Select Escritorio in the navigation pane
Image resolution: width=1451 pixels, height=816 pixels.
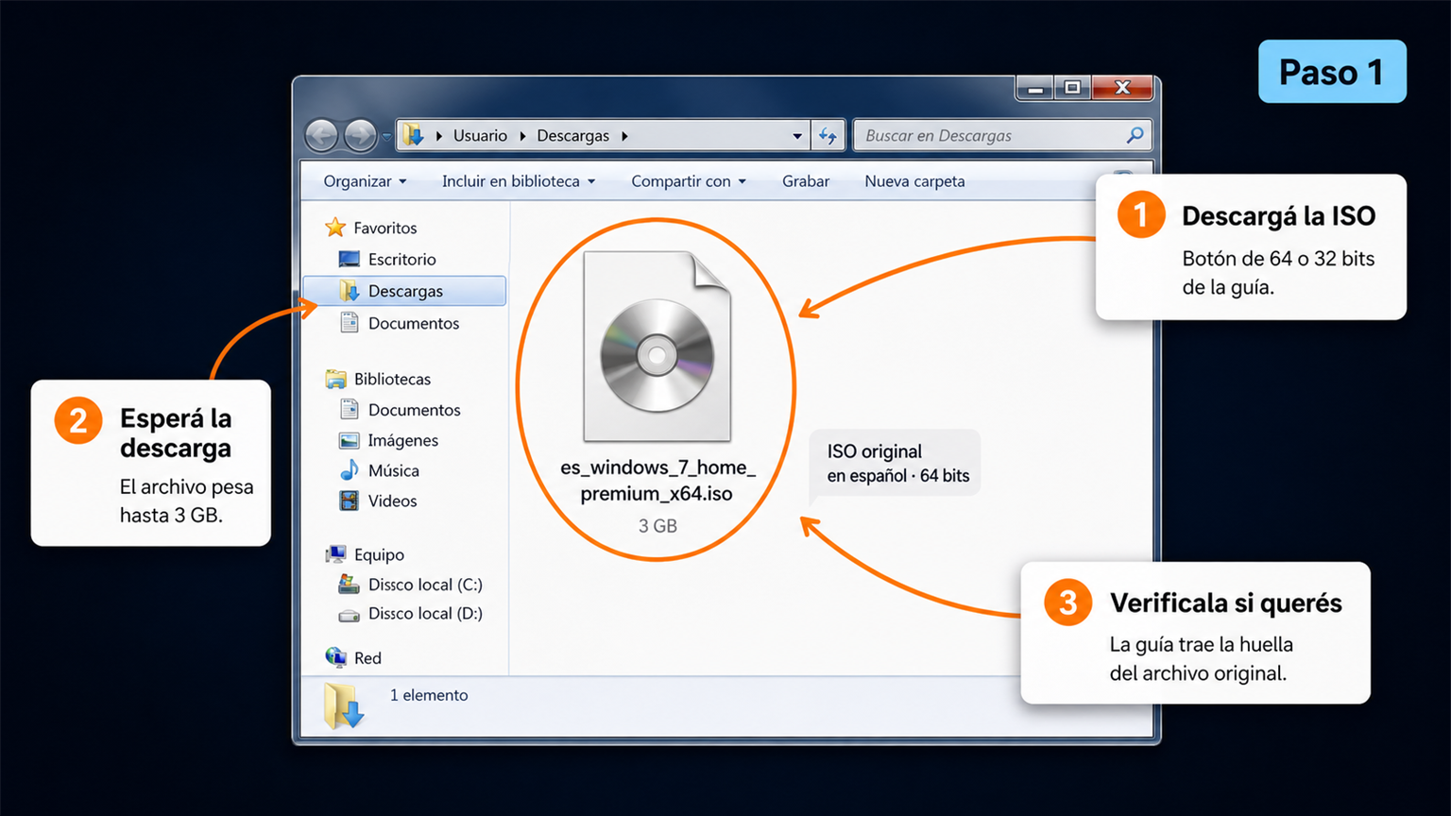pos(402,259)
